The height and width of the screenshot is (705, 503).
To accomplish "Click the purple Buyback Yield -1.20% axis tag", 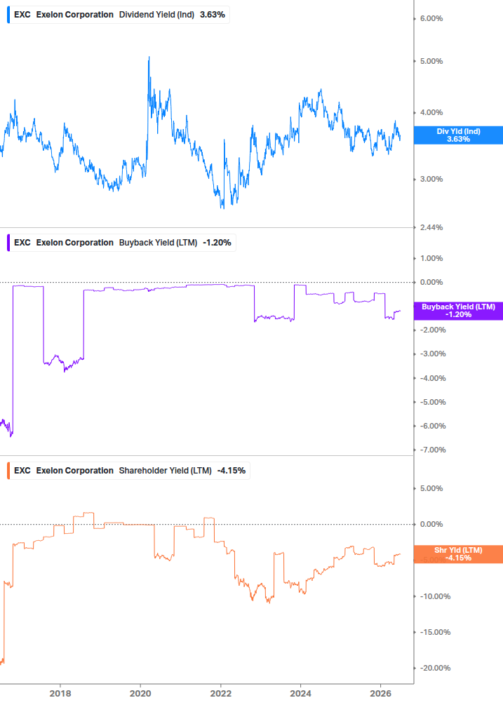I will pyautogui.click(x=458, y=311).
